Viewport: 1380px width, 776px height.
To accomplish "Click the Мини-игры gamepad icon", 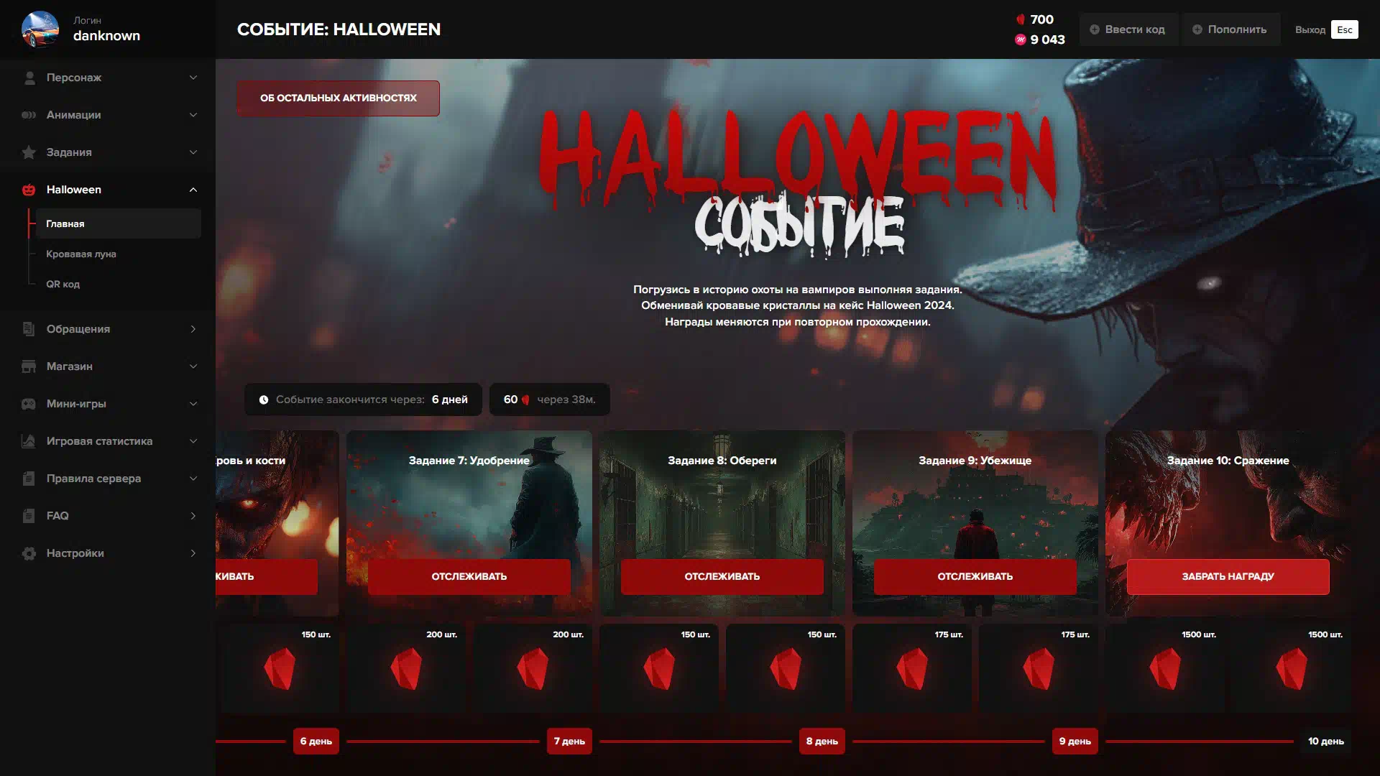I will click(29, 404).
